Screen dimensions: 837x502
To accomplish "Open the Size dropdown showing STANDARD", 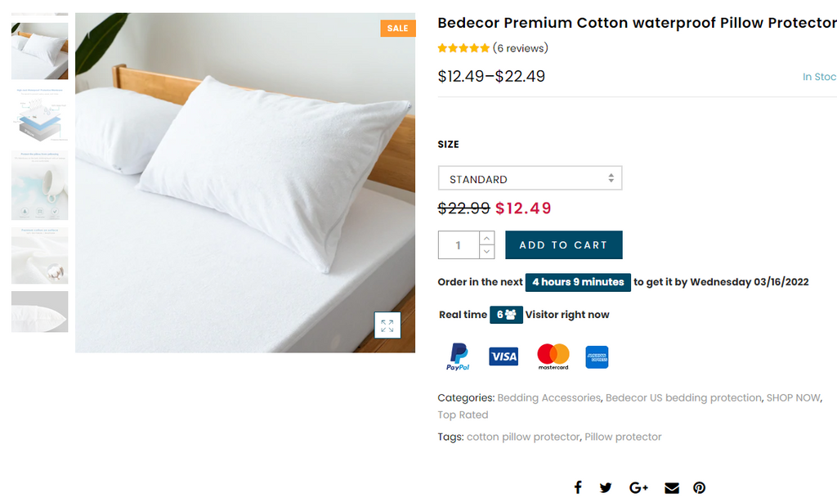I will point(530,178).
